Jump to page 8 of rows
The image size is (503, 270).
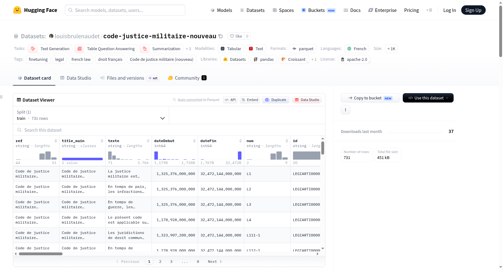[198, 262]
